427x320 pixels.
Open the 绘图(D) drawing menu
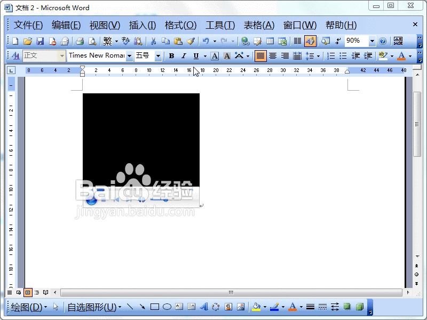point(29,307)
